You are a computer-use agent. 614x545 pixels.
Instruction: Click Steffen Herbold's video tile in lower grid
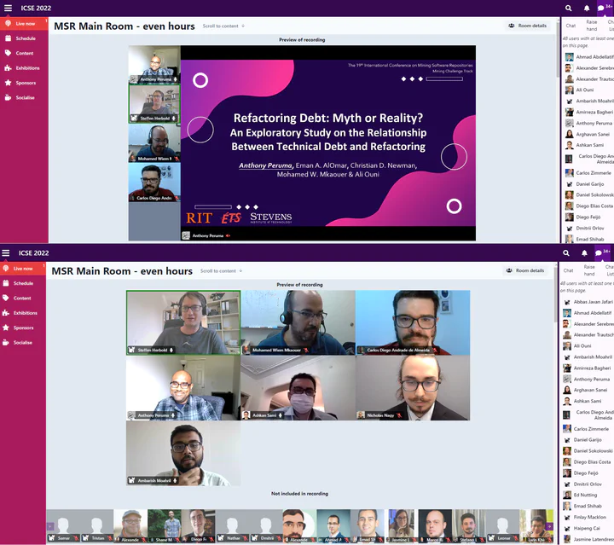point(182,322)
